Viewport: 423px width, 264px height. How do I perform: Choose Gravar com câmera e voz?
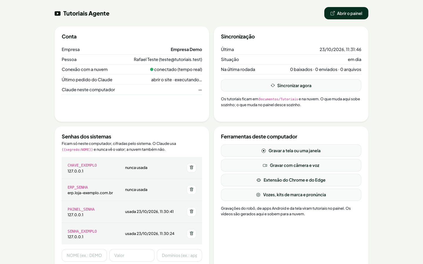[291, 165]
